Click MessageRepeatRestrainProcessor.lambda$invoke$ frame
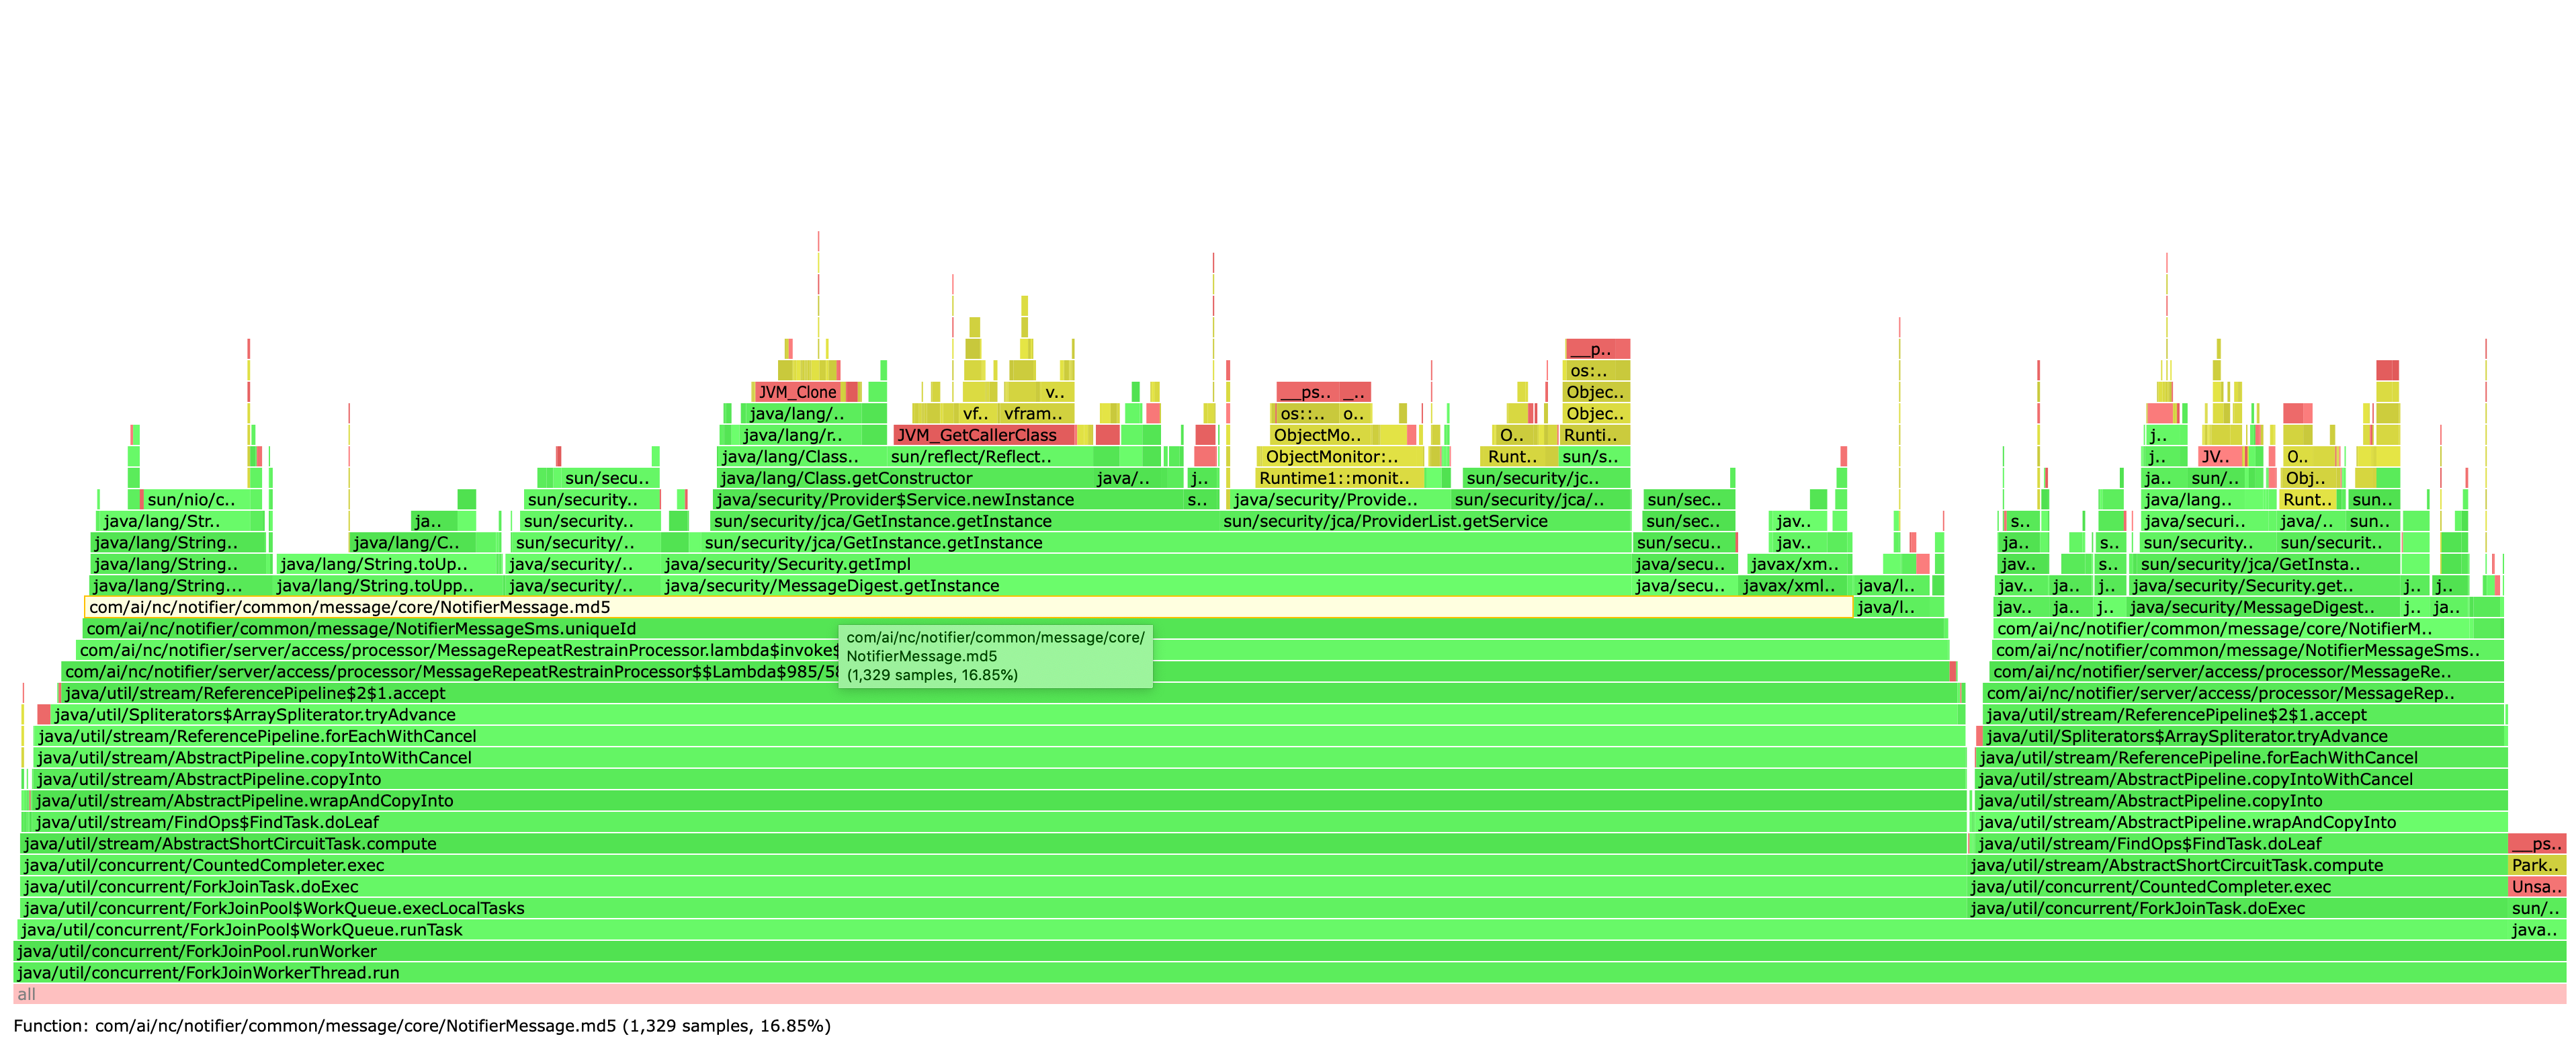The image size is (2576, 1043). click(x=1012, y=650)
